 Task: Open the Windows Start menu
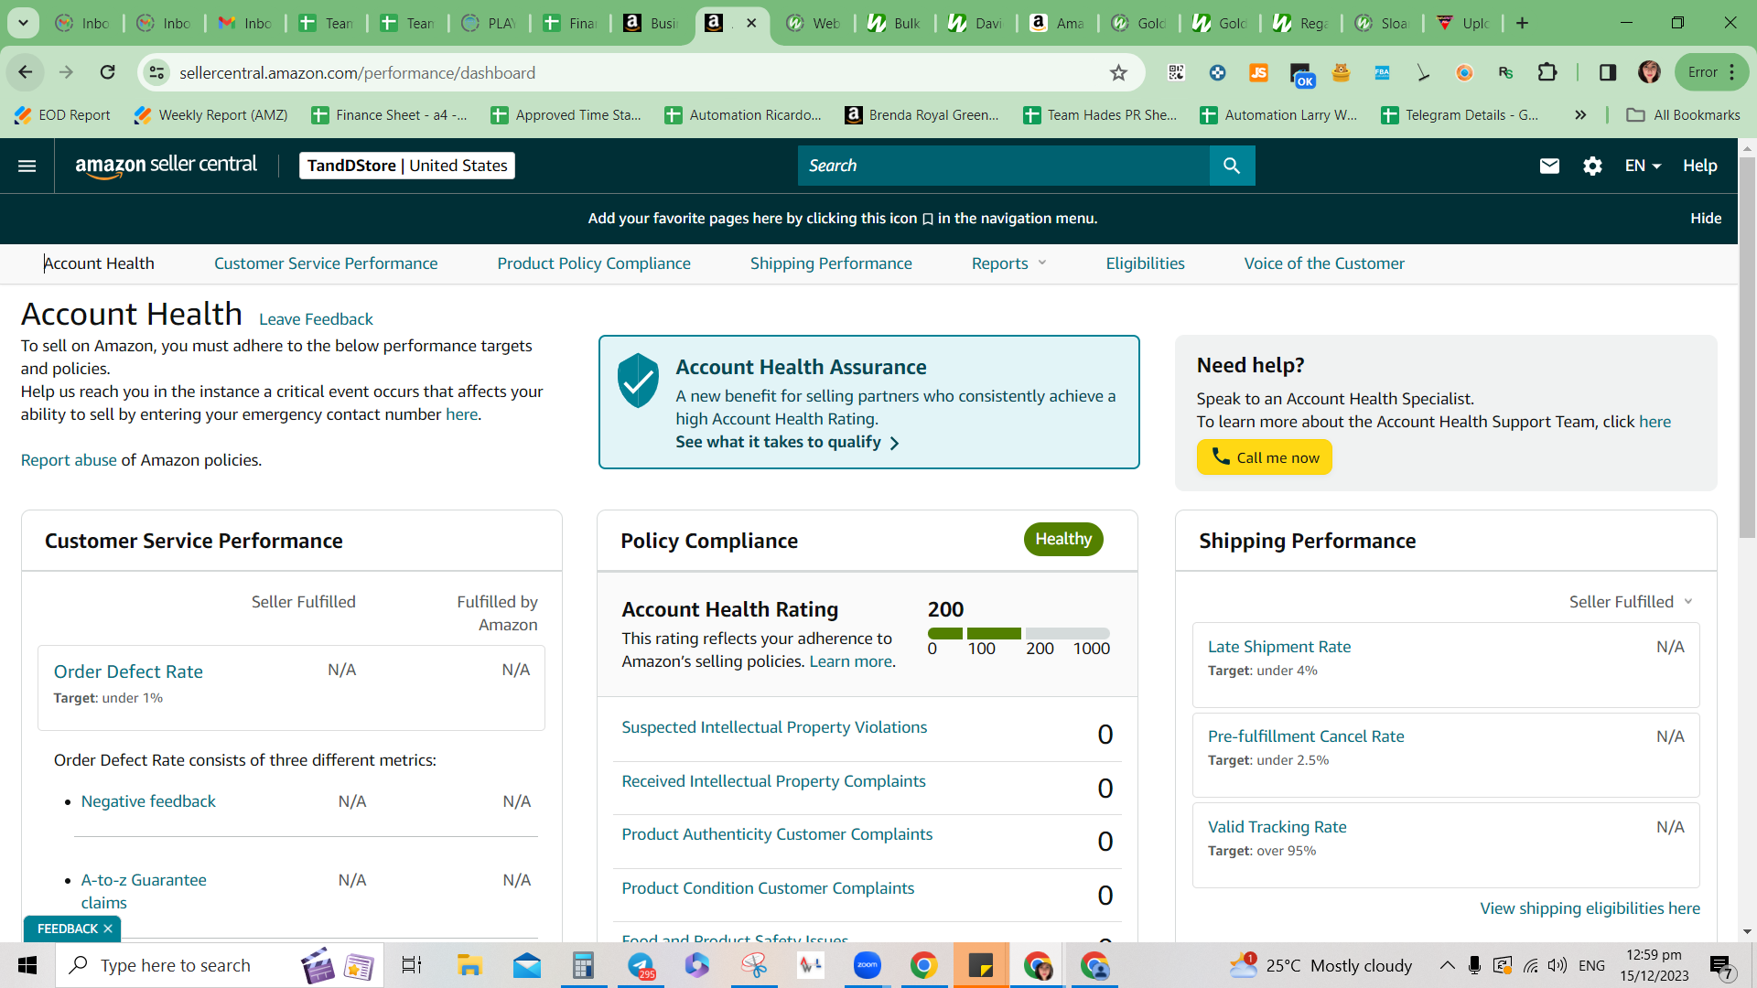click(27, 965)
